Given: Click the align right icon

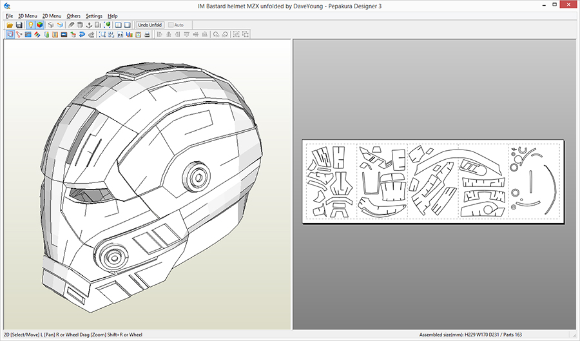Looking at the screenshot, I should [x=178, y=34].
